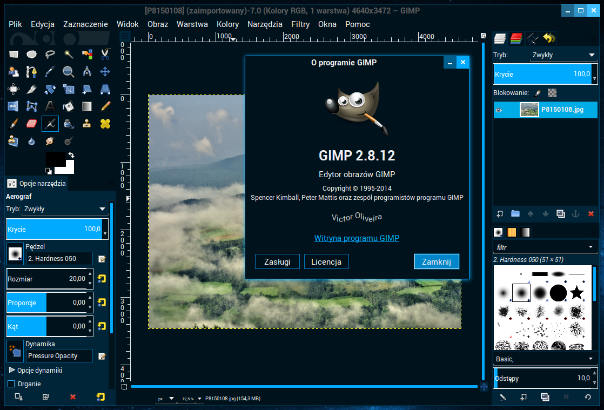Open the Zasługi credits button
This screenshot has width=604, height=410.
tap(277, 262)
